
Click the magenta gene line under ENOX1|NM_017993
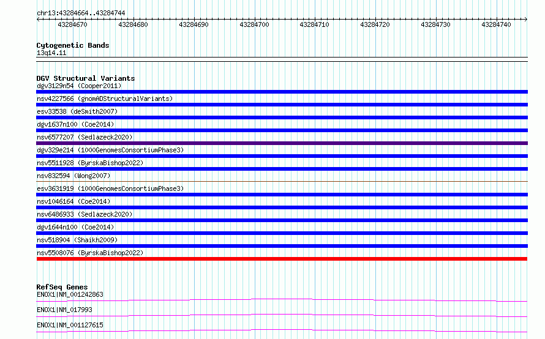pos(282,315)
